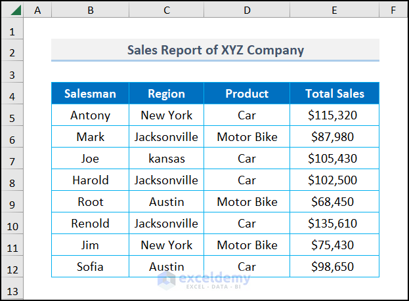The image size is (409, 301).
Task: Click the Salesman header cell
Action: coord(90,94)
